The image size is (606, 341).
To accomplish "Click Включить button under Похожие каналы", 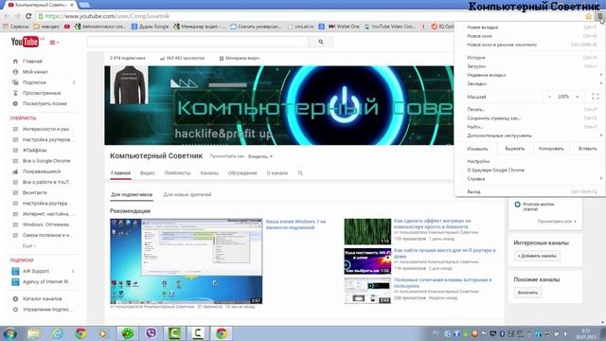I will pos(527,293).
